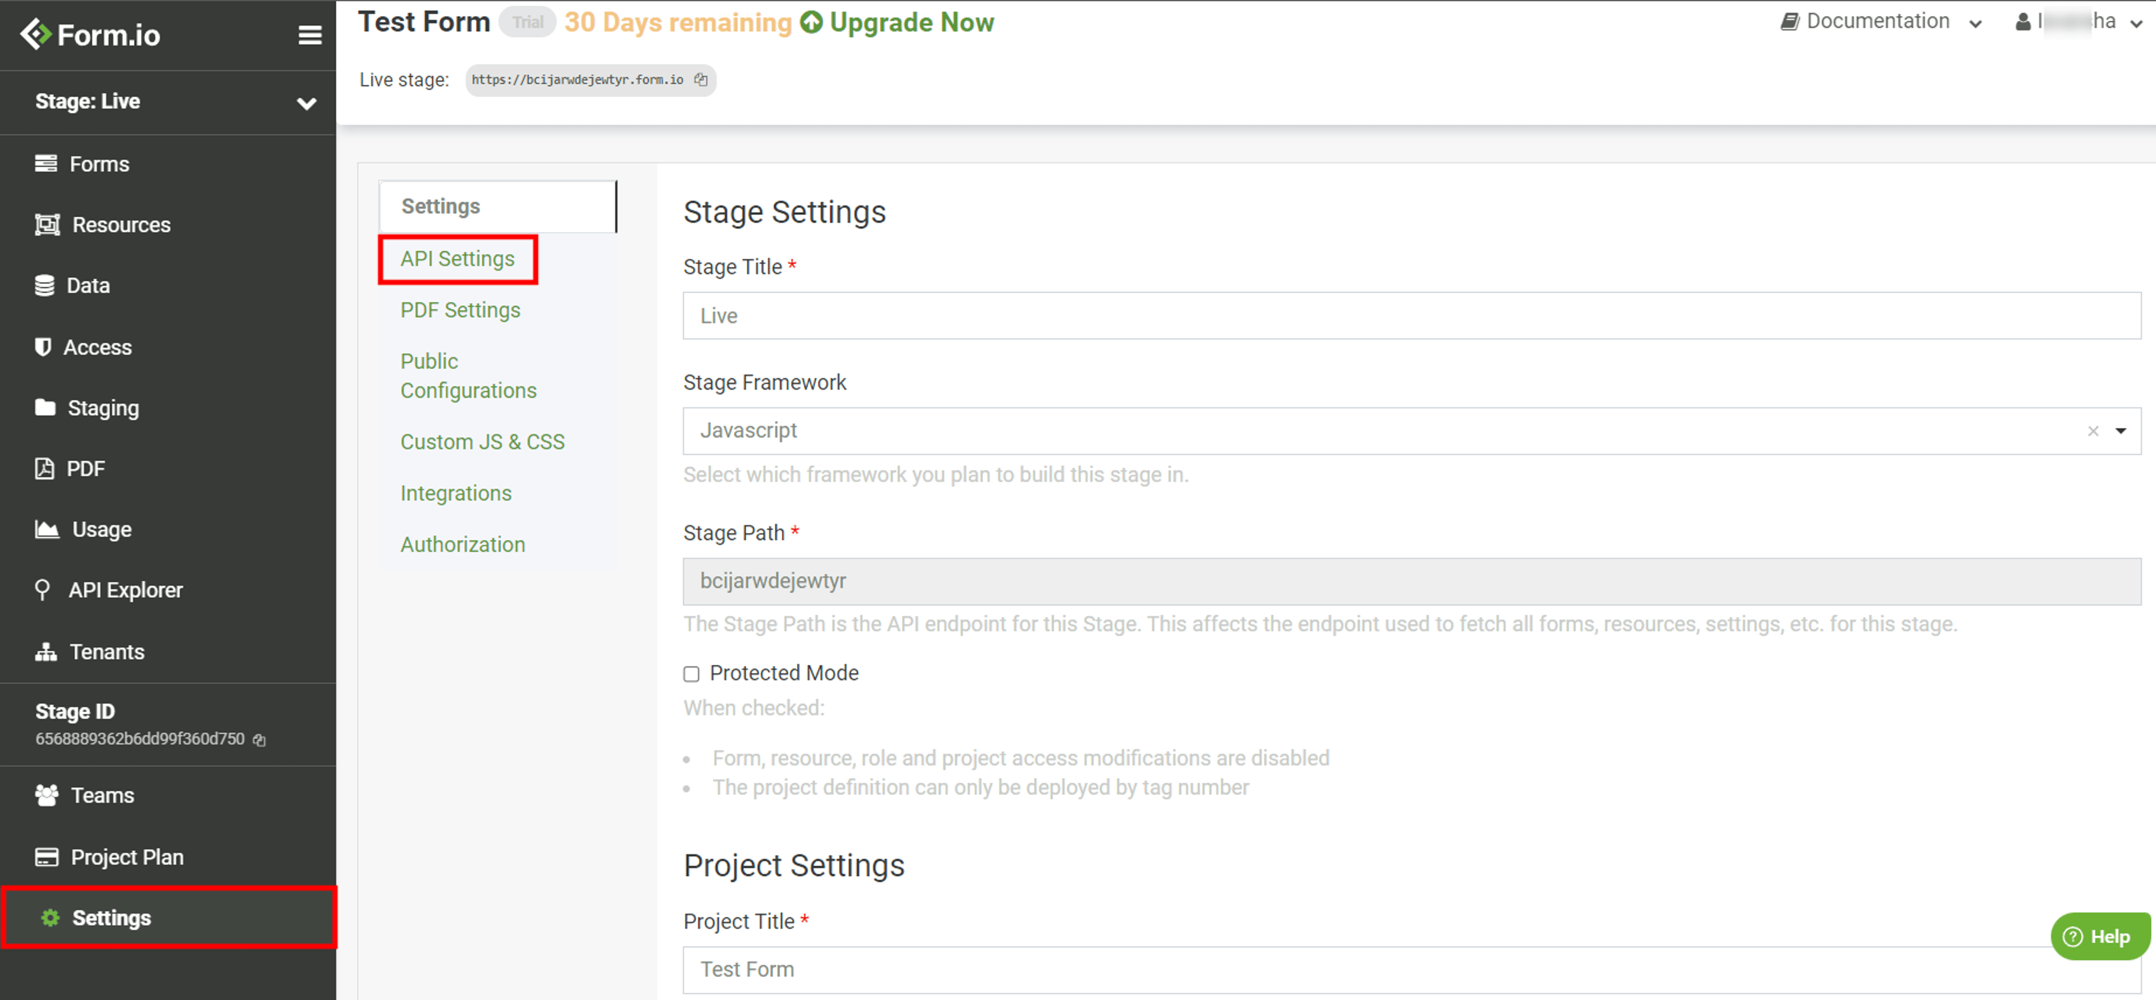Expand the Stage: Live dropdown

[307, 103]
